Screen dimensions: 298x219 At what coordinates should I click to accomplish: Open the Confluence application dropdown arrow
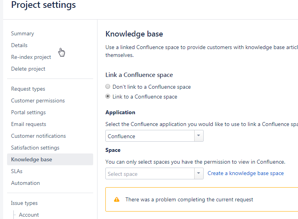point(199,136)
